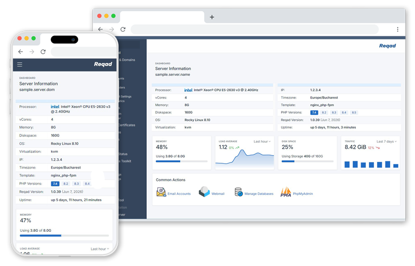Open 'Last hour' dropdown in phone view

pyautogui.click(x=100, y=249)
